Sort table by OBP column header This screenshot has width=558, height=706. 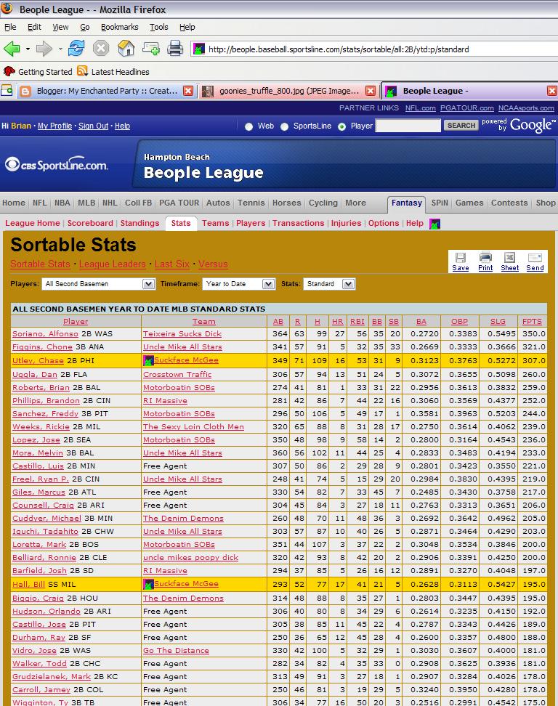click(x=459, y=322)
